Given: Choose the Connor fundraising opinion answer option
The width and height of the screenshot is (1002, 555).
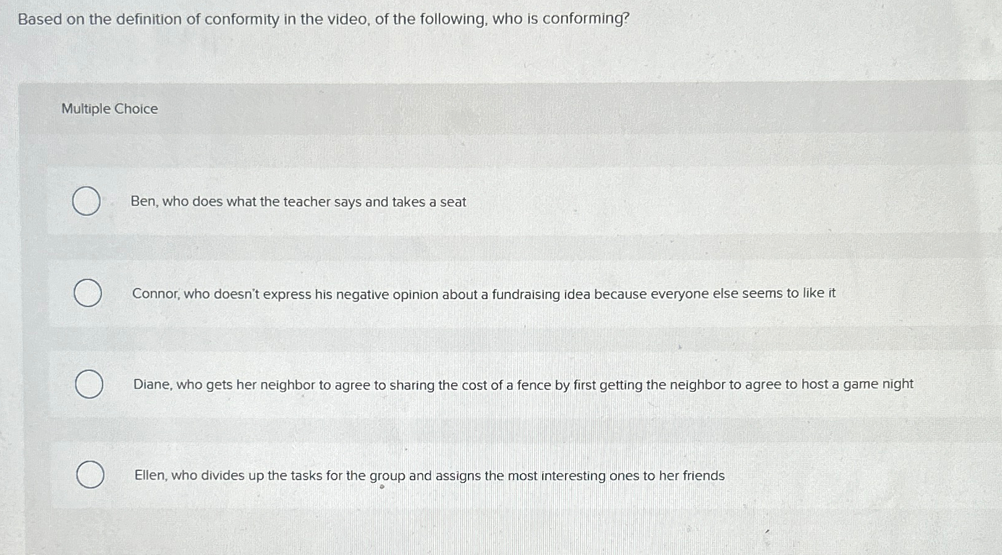Looking at the screenshot, I should [x=483, y=294].
